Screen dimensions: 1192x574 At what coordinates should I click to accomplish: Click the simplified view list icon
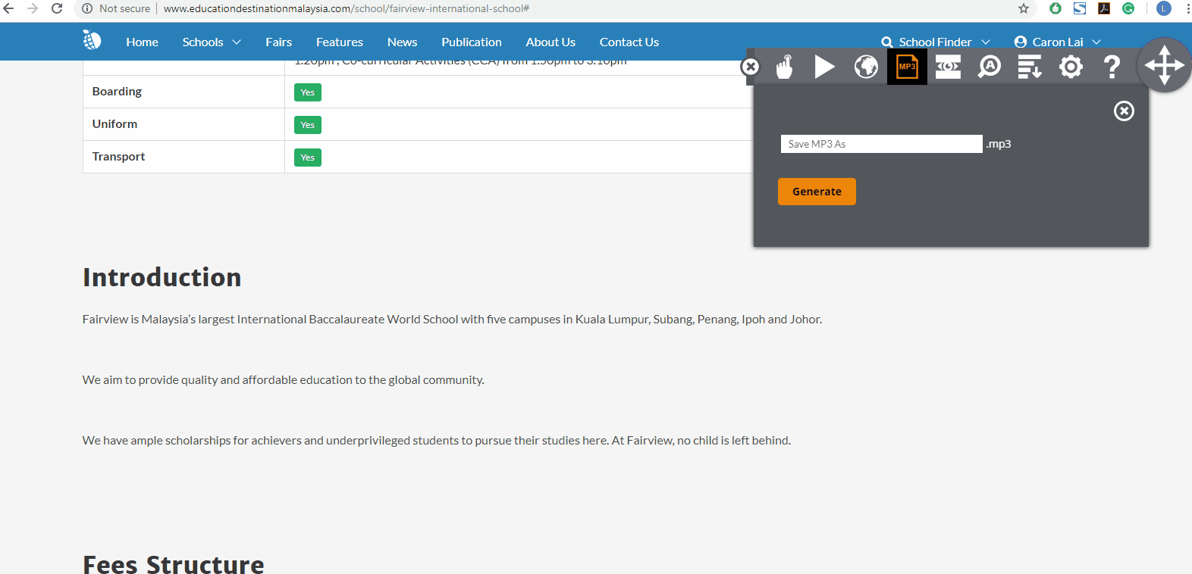(1030, 67)
